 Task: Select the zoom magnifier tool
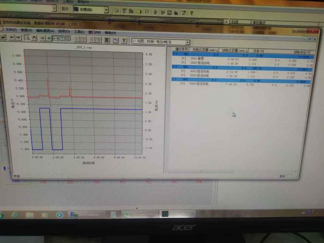point(27,38)
